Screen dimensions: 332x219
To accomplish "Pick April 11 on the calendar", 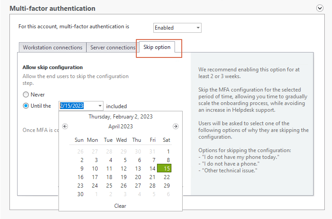I will tap(109, 169).
